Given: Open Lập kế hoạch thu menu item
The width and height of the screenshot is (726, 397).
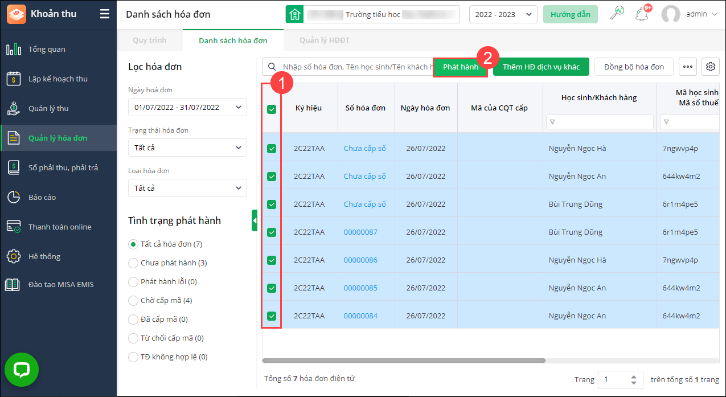Looking at the screenshot, I should (58, 79).
